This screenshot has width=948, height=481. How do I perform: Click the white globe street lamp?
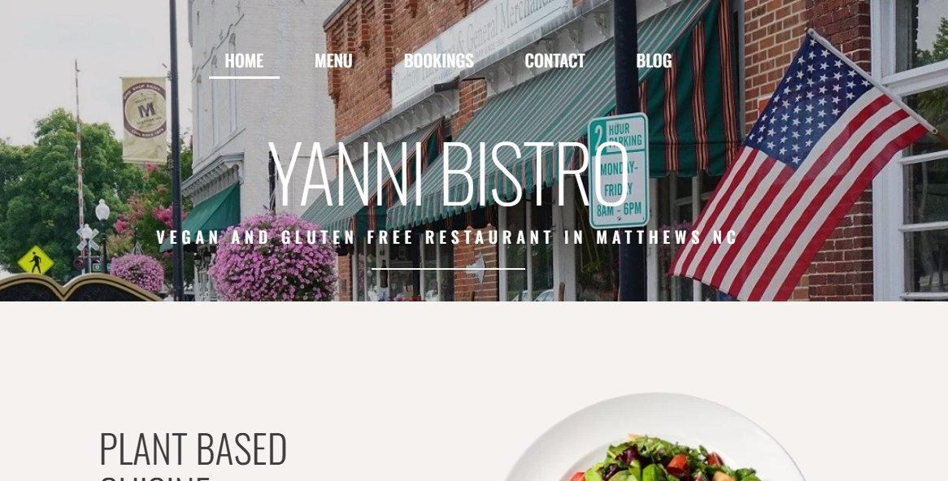102,211
